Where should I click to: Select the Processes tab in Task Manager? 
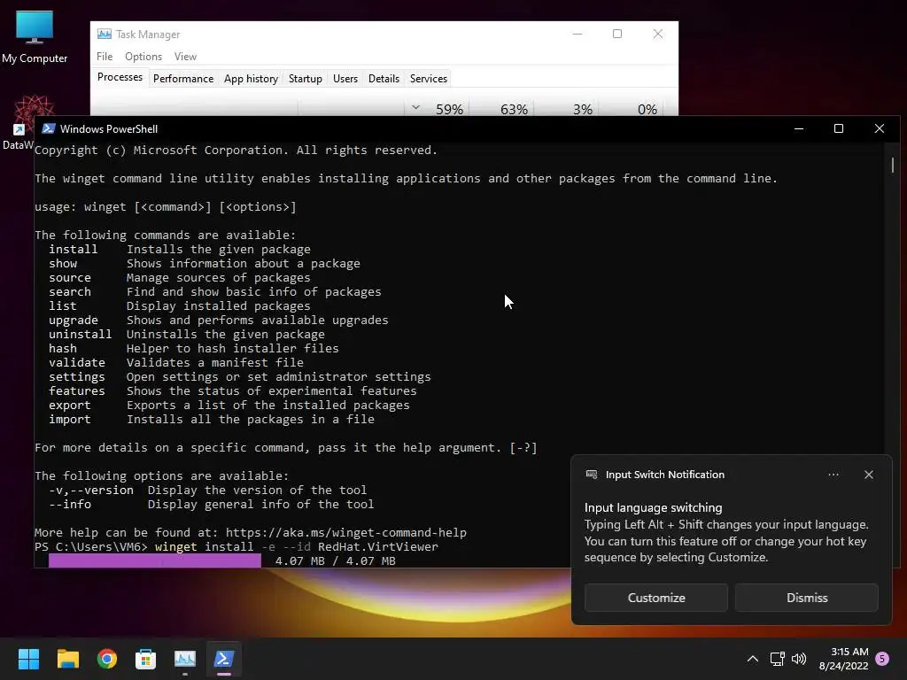tap(120, 78)
